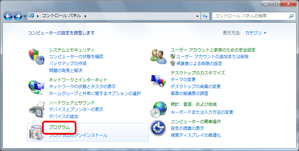Click the Network and Internet globe icon
The height and width of the screenshot is (151, 299).
point(37,87)
